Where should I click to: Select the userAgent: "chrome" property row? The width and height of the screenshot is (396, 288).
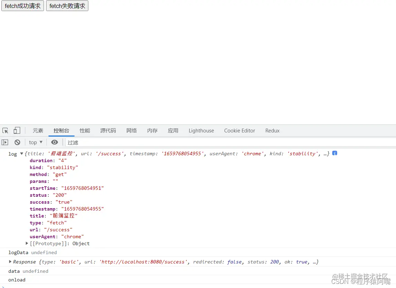pyautogui.click(x=57, y=236)
